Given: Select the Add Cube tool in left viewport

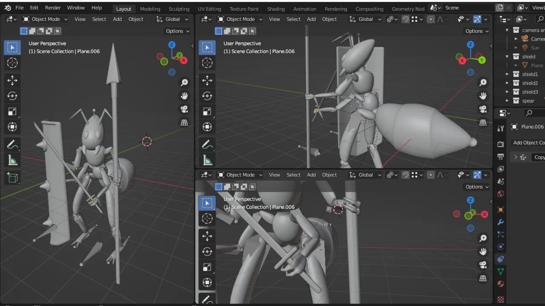Looking at the screenshot, I should [x=12, y=178].
